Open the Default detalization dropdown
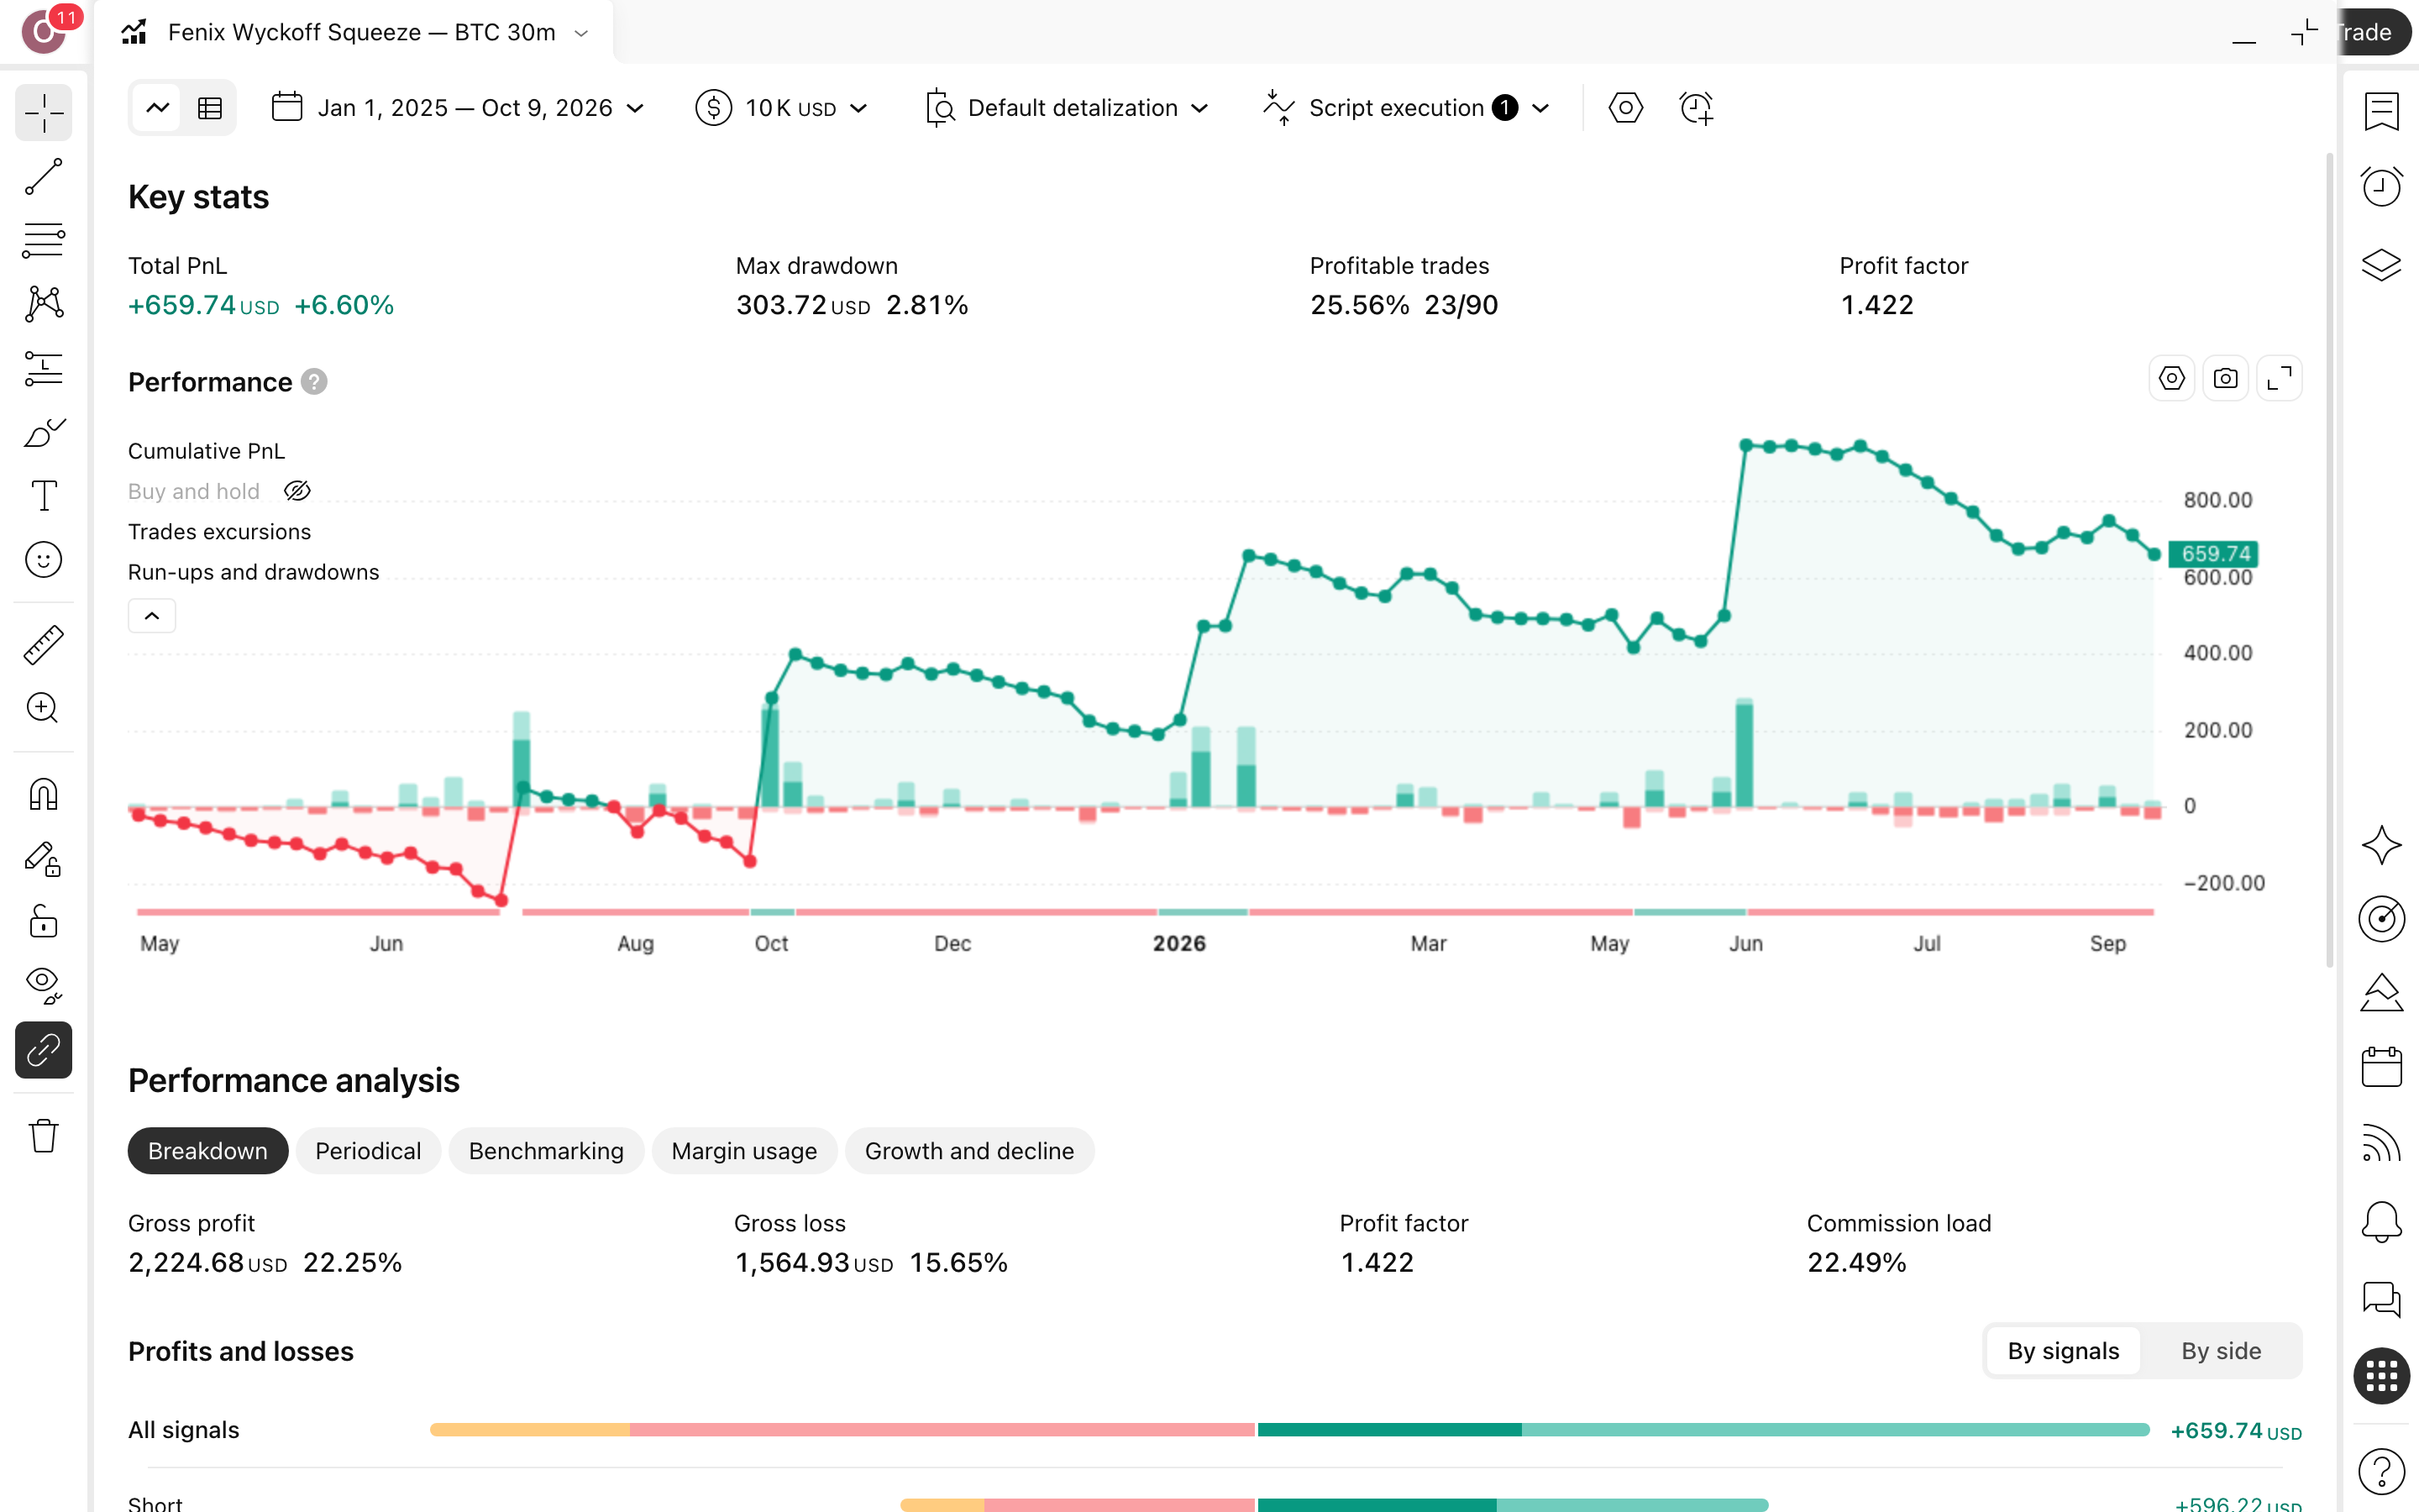This screenshot has width=2419, height=1512. pyautogui.click(x=1067, y=108)
